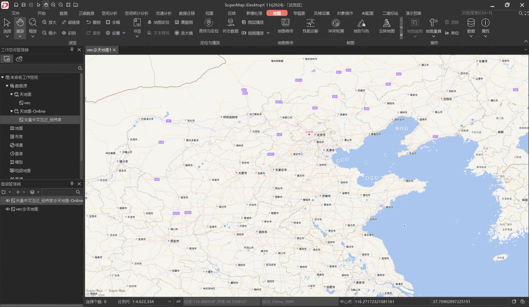Toggle visibility of 矢量中文注记_经纬度 layer
Viewport: 529px width, 307px height.
coord(8,200)
